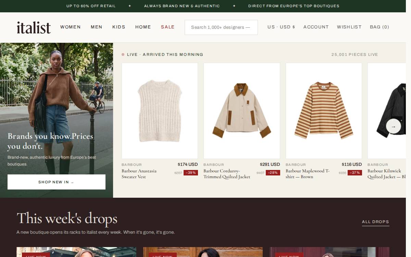The height and width of the screenshot is (257, 411).
Task: Open the black Kilnwick Quilted Jacket image
Action: (x=387, y=111)
